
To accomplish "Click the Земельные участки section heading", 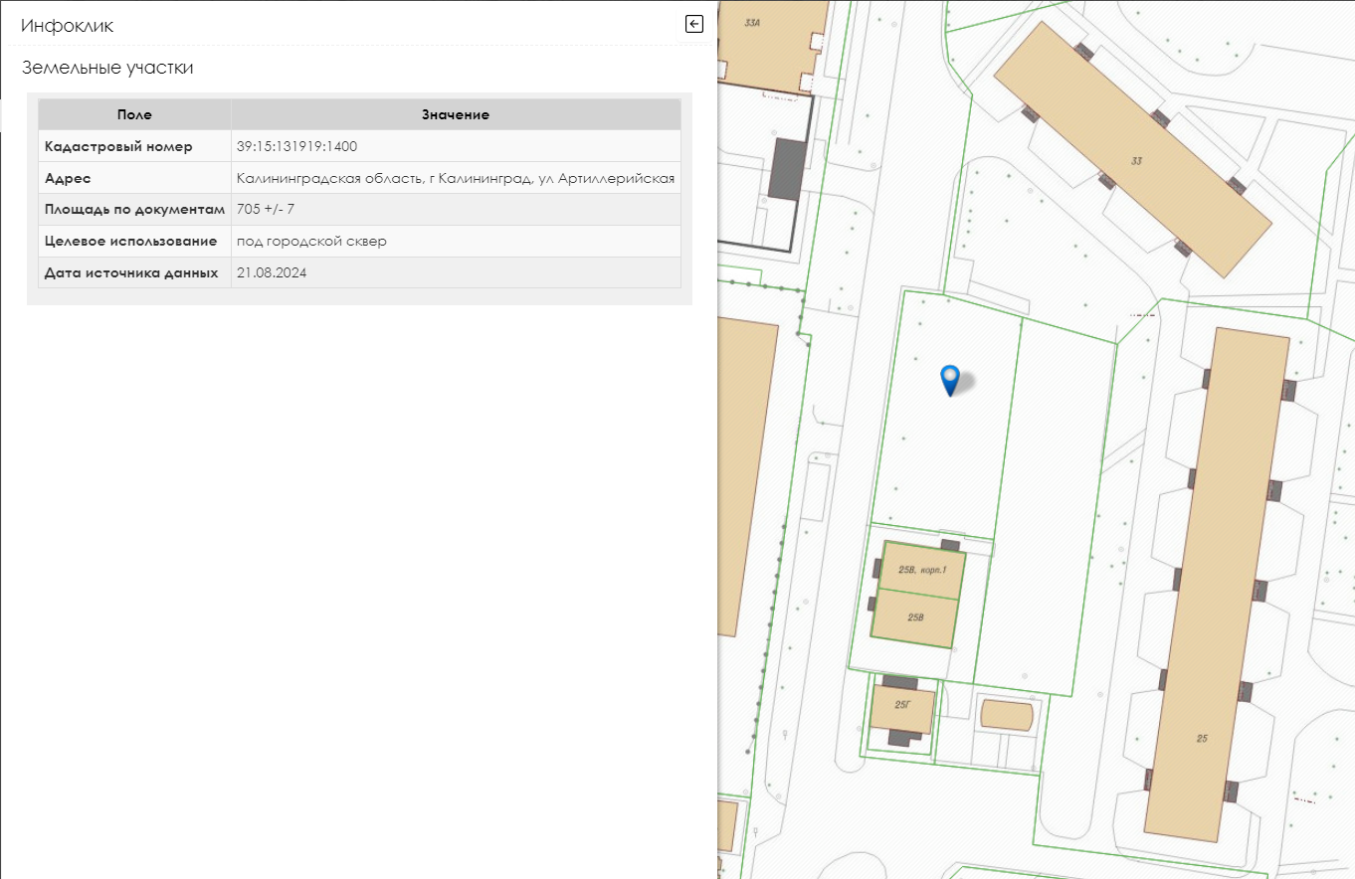I will [x=107, y=68].
